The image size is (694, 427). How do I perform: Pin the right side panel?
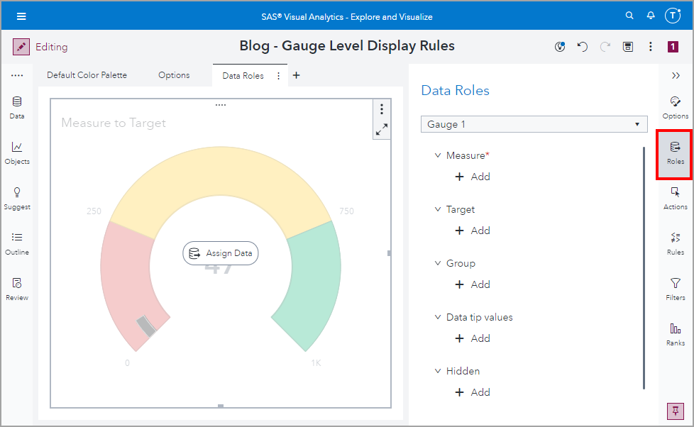pos(675,411)
